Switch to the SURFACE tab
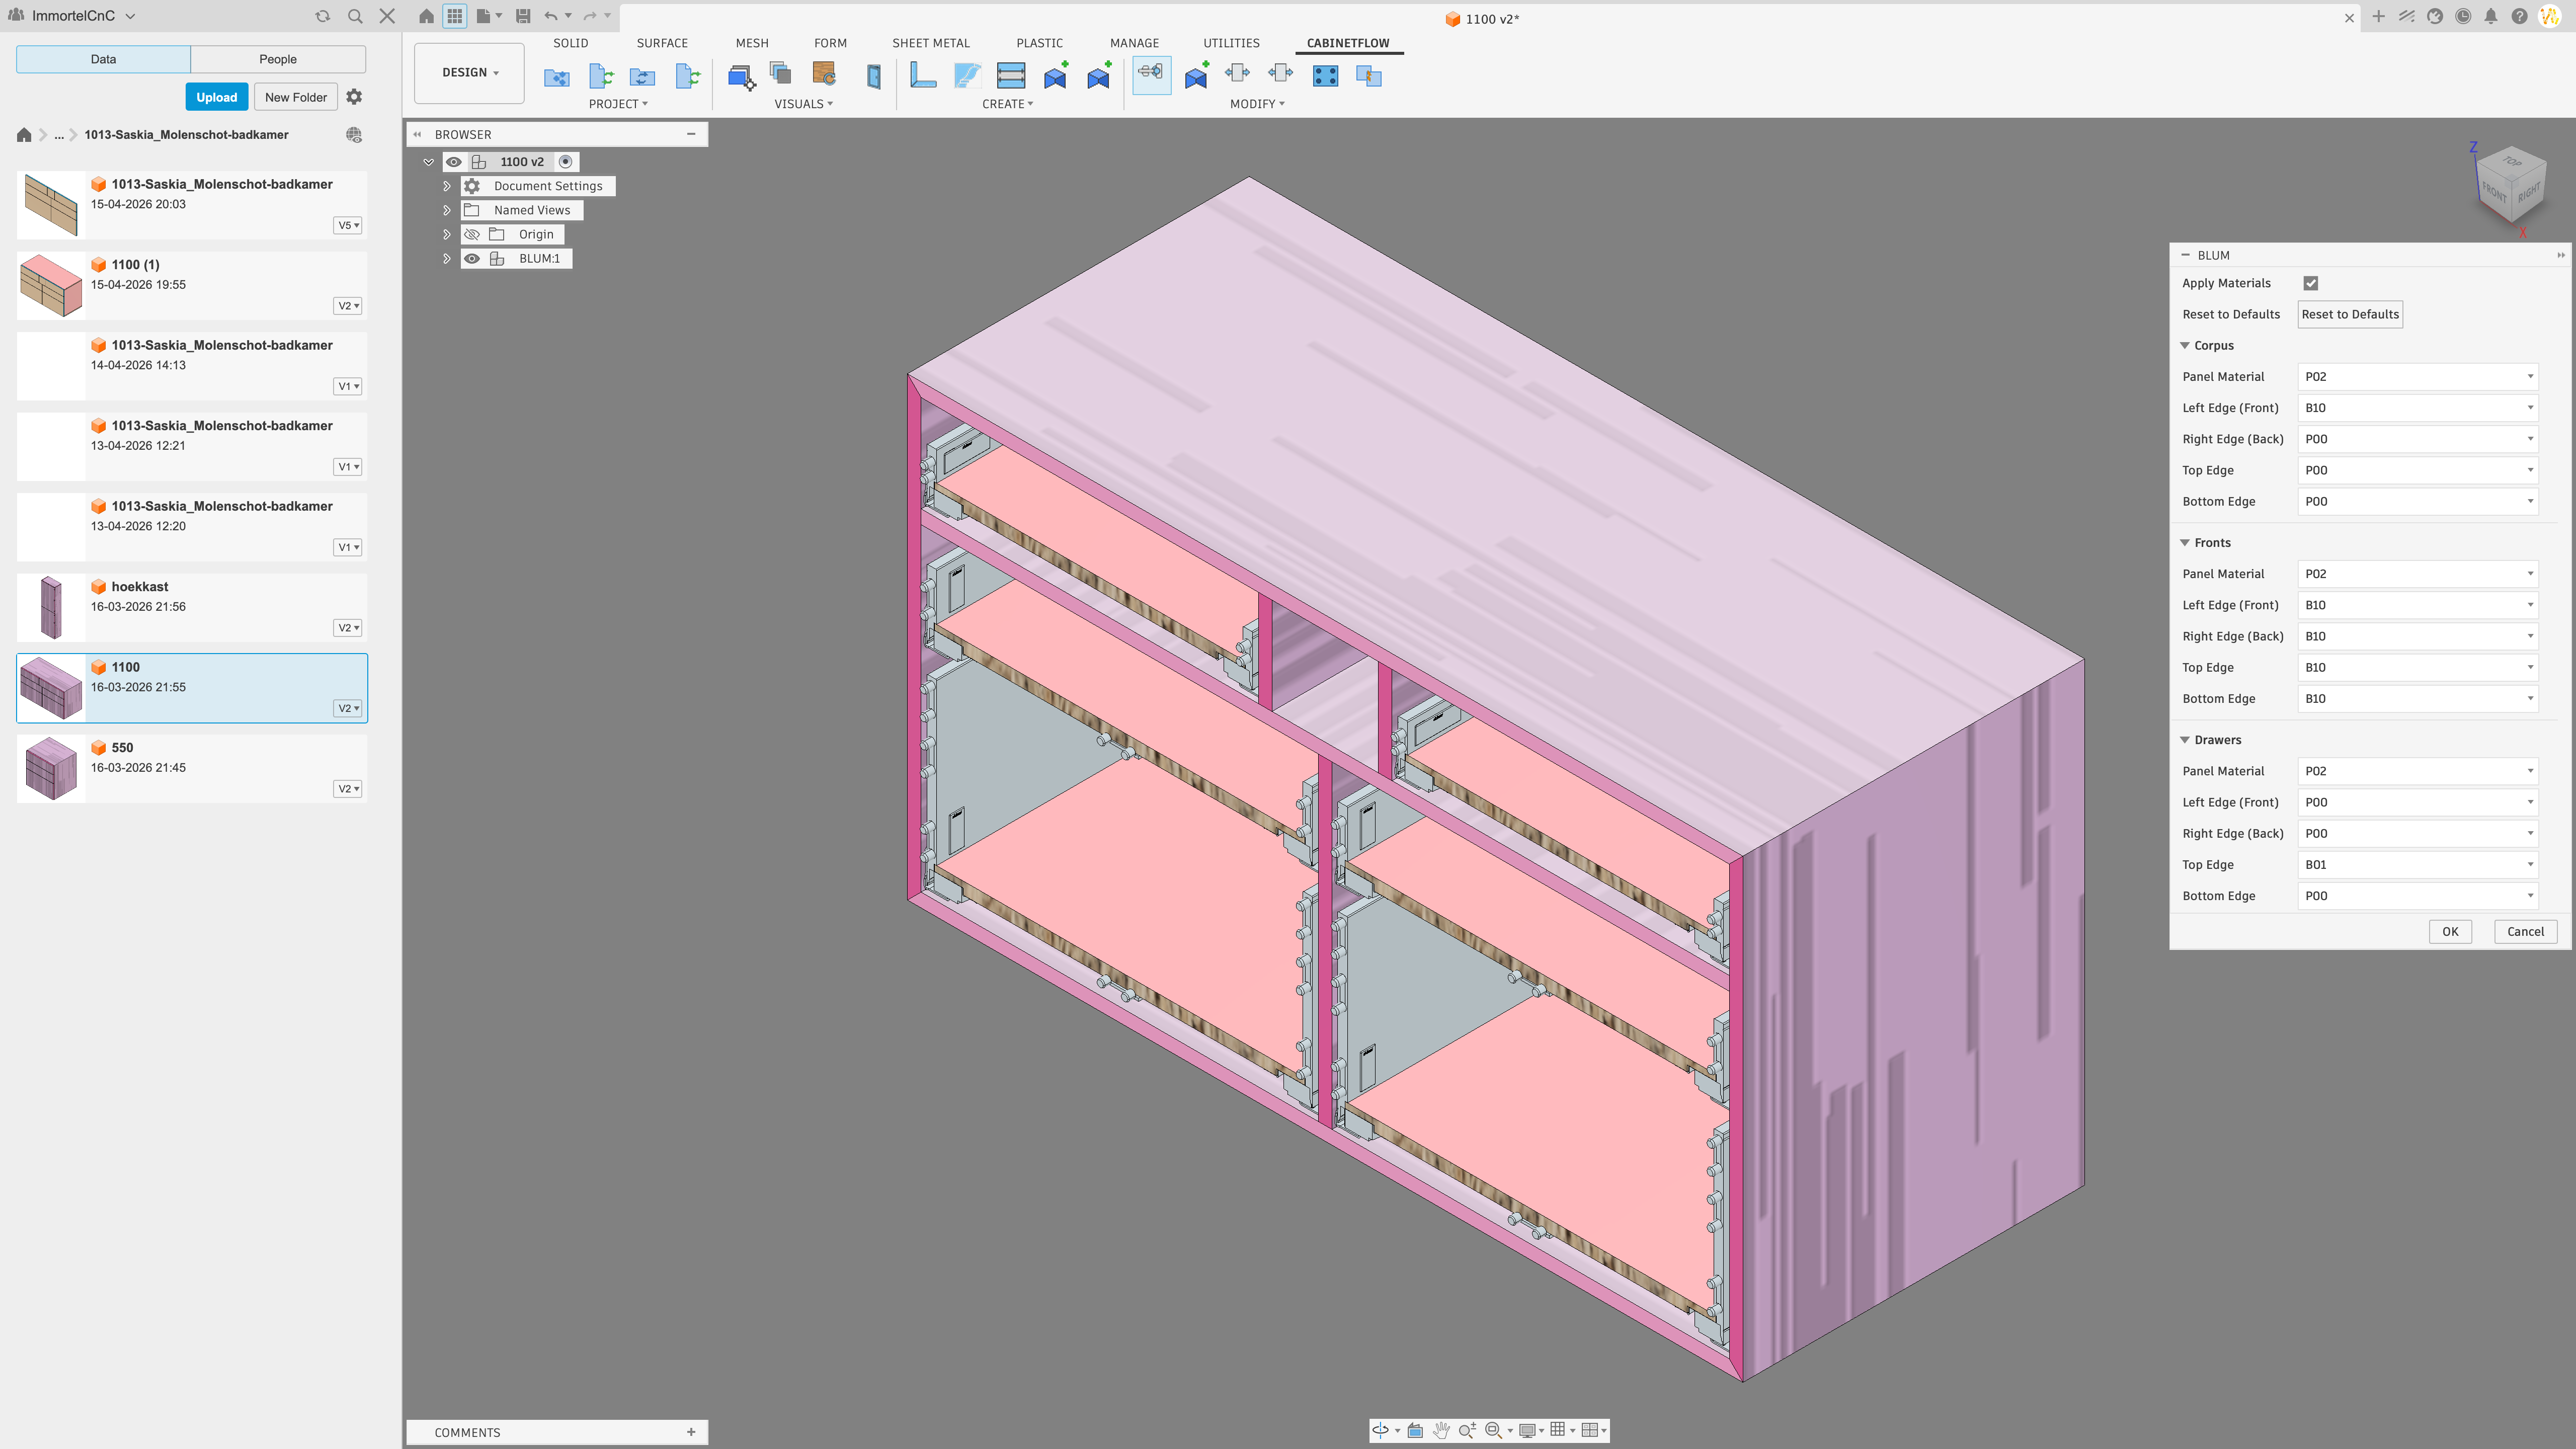This screenshot has width=2576, height=1449. coord(662,43)
